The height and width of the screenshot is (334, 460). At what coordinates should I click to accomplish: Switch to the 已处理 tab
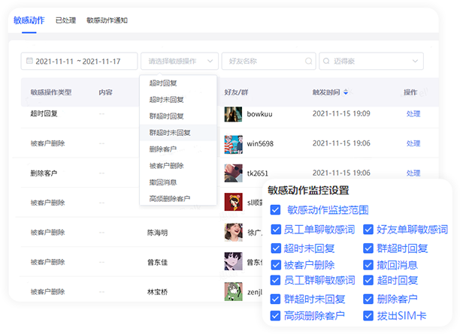(65, 20)
